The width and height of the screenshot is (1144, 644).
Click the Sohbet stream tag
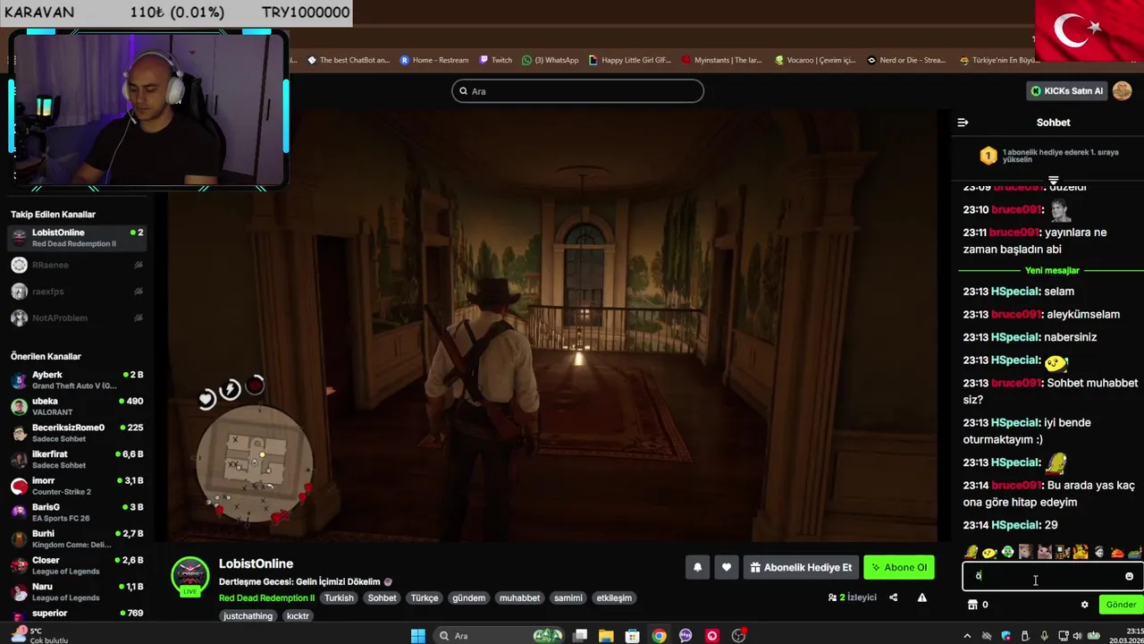click(x=382, y=597)
